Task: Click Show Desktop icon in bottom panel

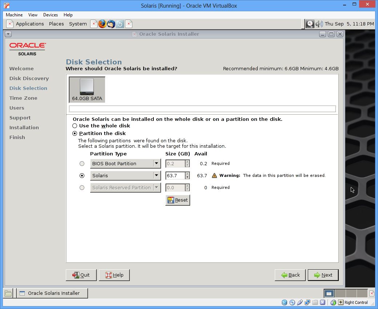Action: (x=8, y=293)
